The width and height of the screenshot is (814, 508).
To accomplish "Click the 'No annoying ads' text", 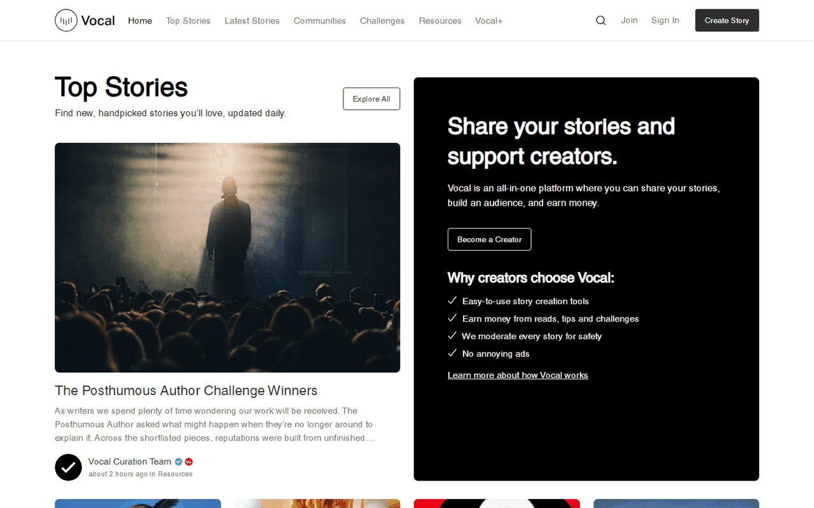I will [496, 354].
